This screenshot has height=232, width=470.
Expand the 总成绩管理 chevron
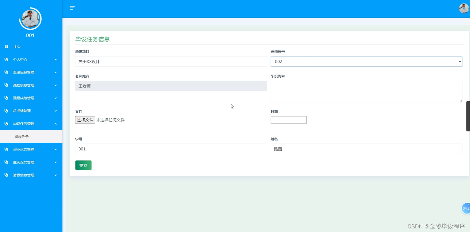click(56, 111)
